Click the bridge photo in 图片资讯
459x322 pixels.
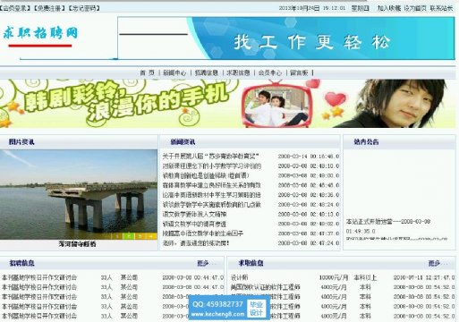click(79, 194)
